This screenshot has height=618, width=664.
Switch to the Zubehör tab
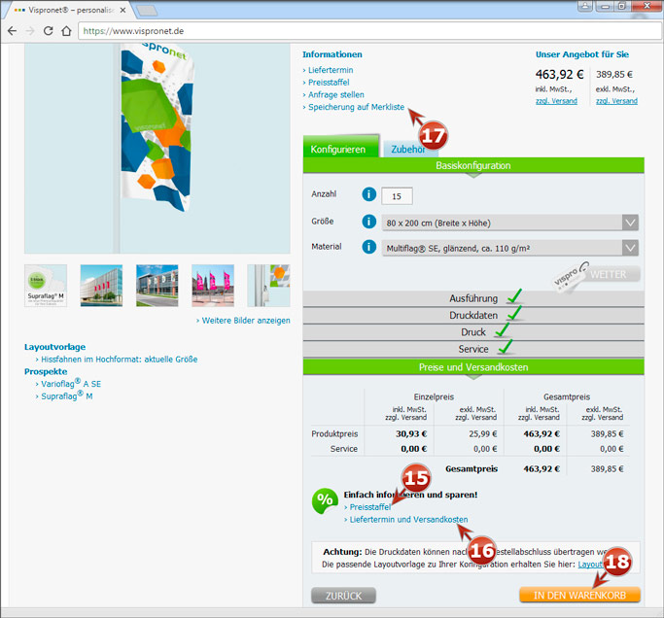(x=407, y=149)
